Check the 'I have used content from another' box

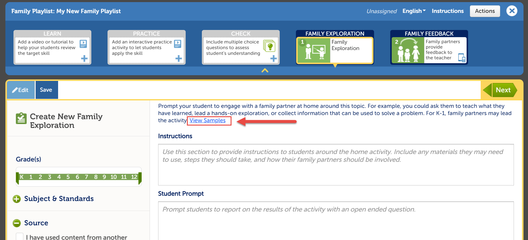(x=19, y=237)
